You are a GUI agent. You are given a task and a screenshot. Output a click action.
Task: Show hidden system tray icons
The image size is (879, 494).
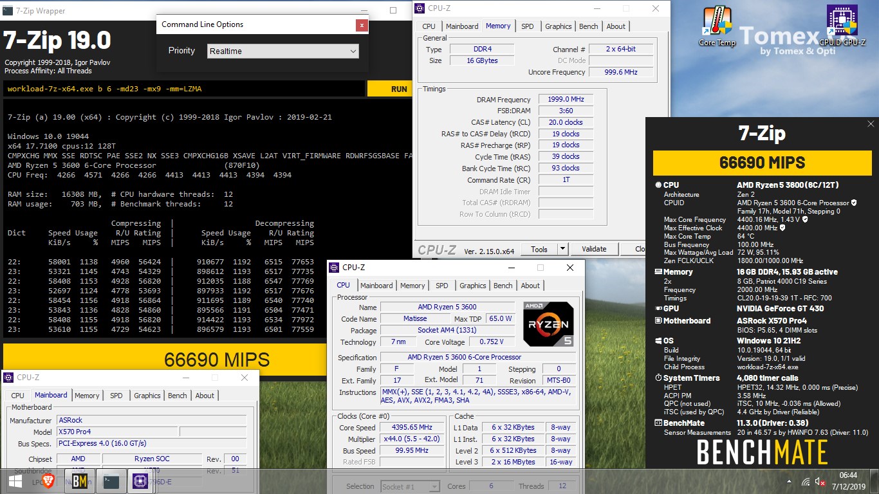pyautogui.click(x=789, y=481)
